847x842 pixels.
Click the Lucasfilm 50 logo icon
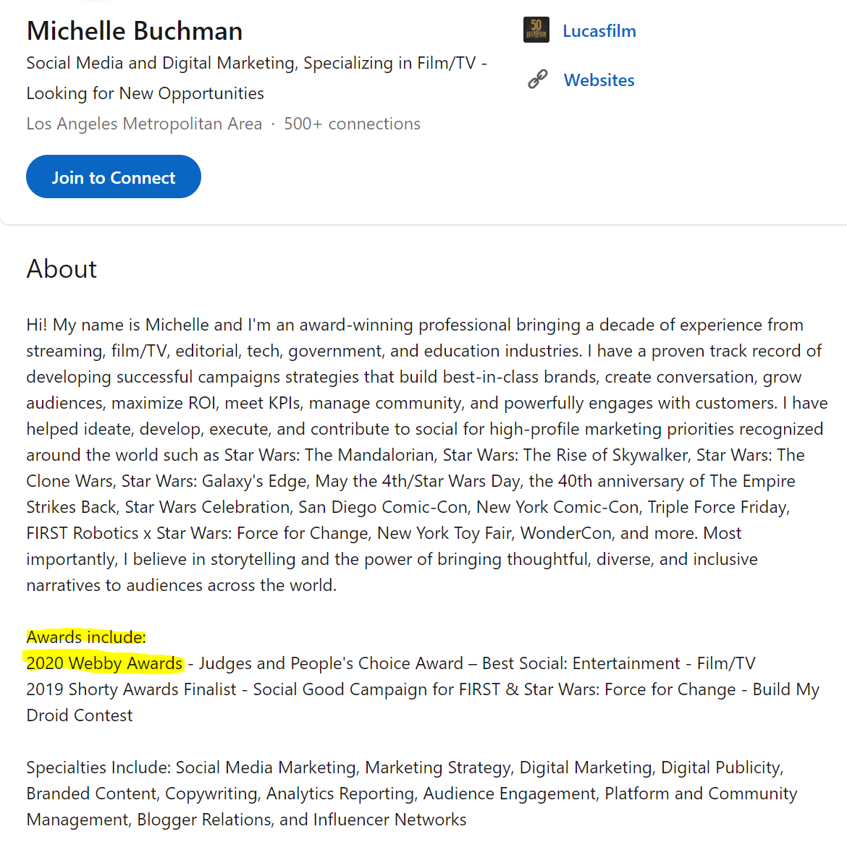[x=536, y=30]
